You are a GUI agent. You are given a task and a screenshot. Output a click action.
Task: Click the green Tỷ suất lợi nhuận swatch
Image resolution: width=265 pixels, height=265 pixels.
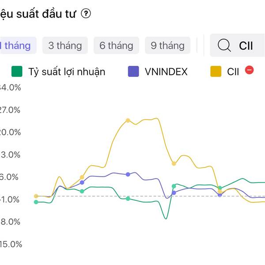click(x=17, y=71)
